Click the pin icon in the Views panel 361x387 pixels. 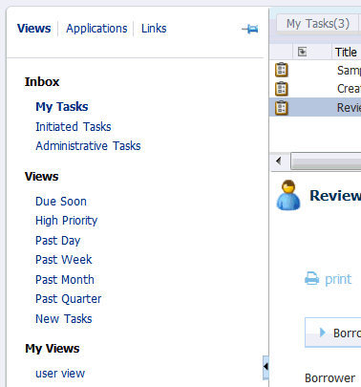tap(250, 30)
